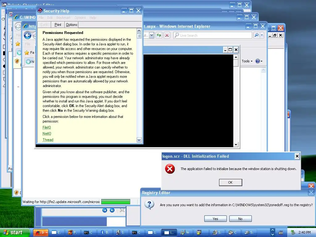Click the taskbar scroll down arrow
Viewport: 316px width, 237px height.
tap(272, 235)
